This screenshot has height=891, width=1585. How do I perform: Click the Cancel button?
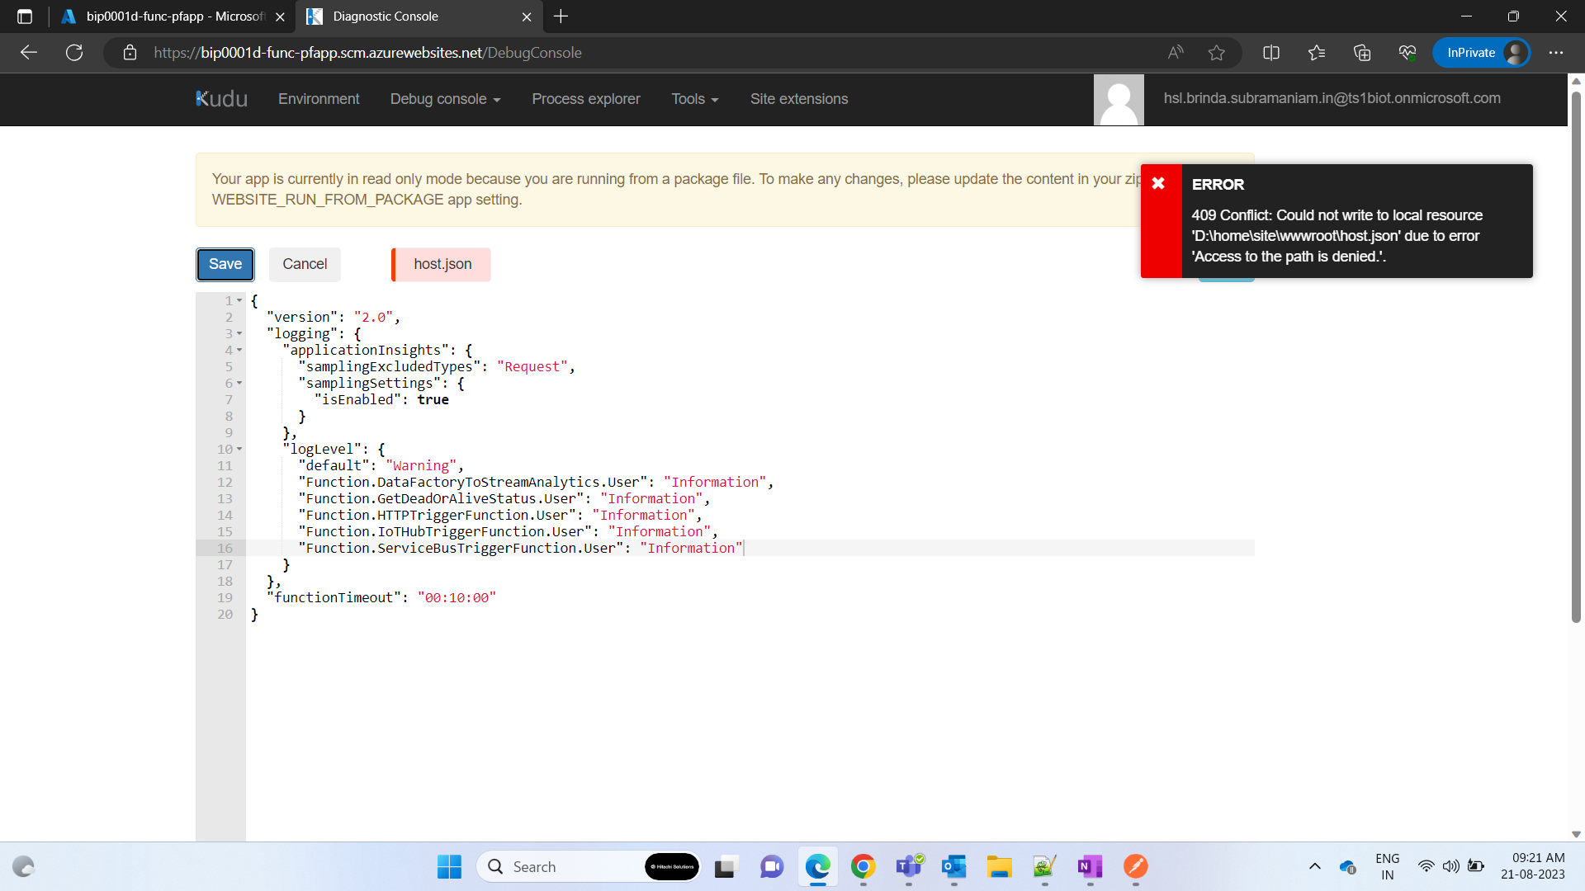pyautogui.click(x=305, y=264)
